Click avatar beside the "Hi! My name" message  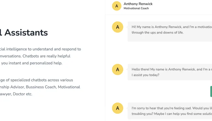118,27
